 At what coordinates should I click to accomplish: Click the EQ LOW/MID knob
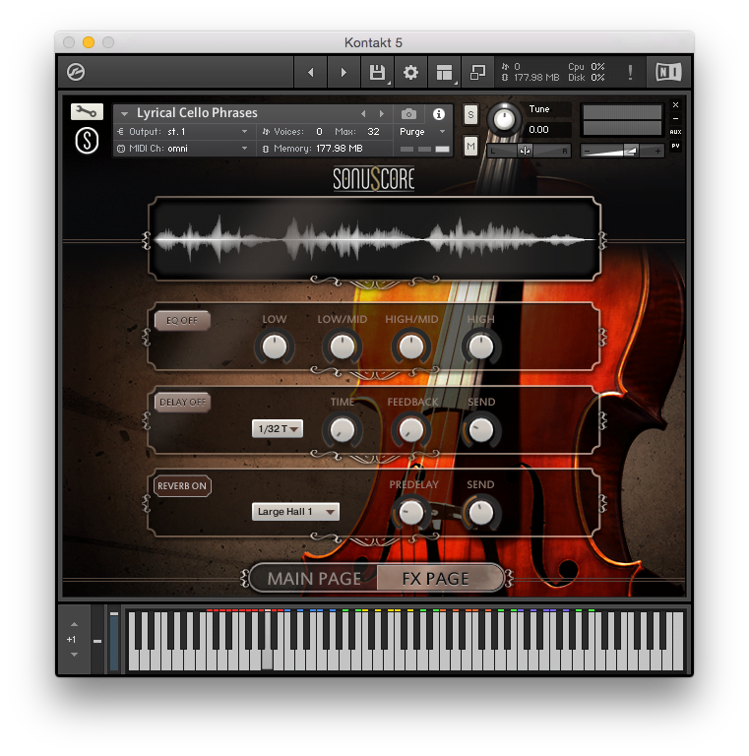coord(343,346)
